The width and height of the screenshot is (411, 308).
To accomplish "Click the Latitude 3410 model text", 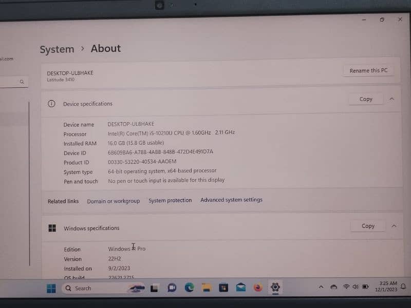I will [61, 80].
